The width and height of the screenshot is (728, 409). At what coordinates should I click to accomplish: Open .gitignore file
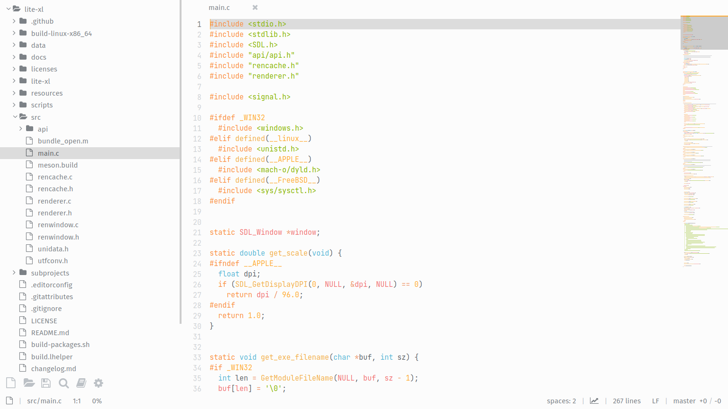pos(46,309)
